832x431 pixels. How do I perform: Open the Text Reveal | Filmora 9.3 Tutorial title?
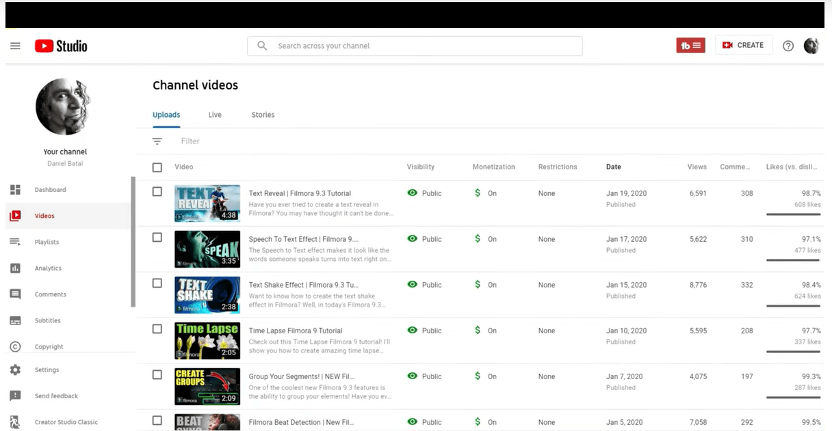(x=300, y=193)
